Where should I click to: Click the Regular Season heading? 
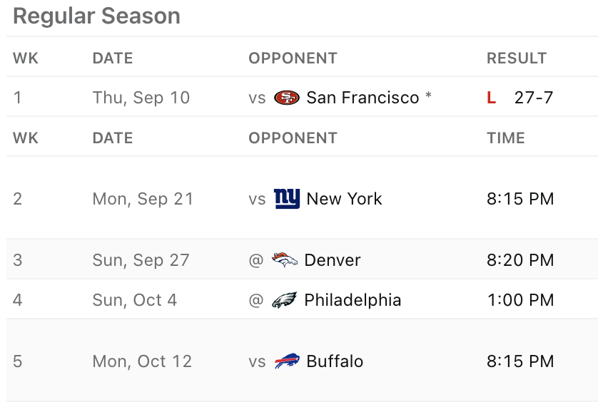96,16
